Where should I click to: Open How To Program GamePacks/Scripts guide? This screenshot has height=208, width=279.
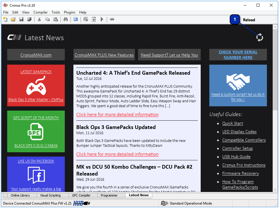(x=240, y=184)
